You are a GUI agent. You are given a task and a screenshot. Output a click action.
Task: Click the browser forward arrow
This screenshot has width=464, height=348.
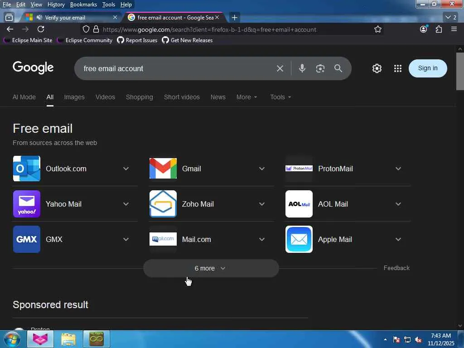point(25,29)
